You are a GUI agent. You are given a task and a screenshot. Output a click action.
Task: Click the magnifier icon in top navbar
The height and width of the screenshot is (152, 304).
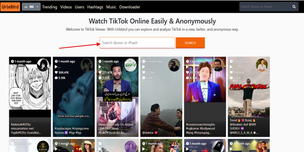tap(294, 7)
